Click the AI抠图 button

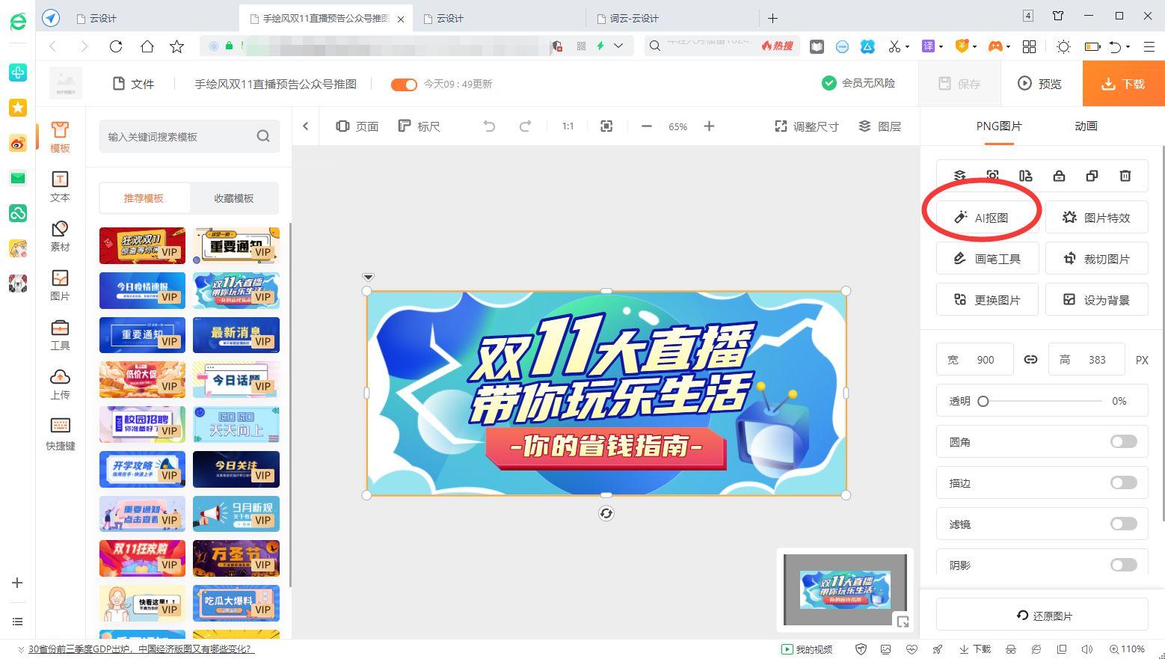click(x=987, y=217)
